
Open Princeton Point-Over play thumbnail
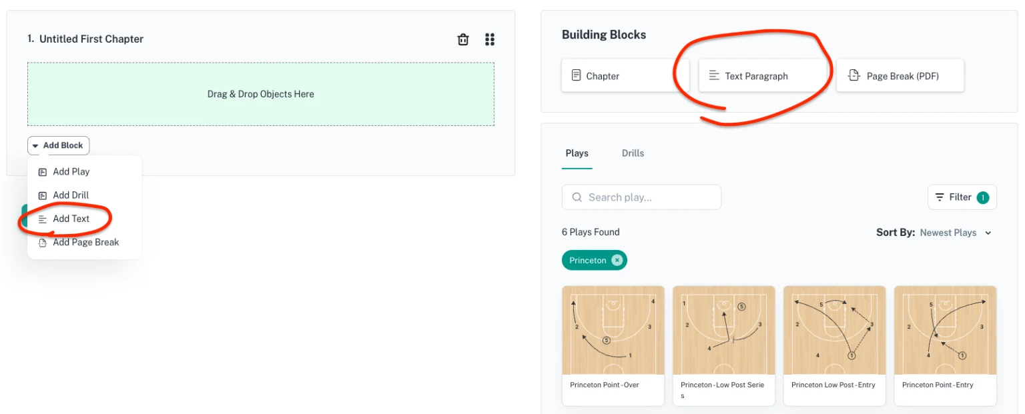tap(613, 331)
